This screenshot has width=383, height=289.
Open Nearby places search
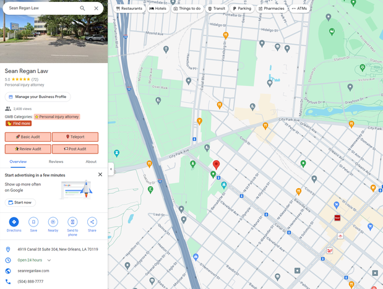(53, 222)
